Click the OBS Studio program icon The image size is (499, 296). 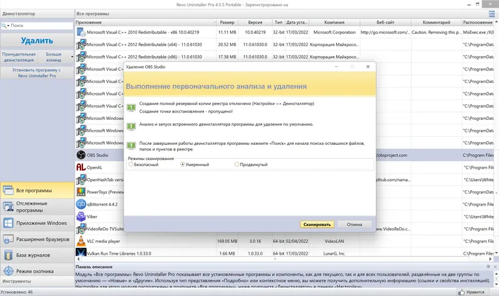point(81,155)
